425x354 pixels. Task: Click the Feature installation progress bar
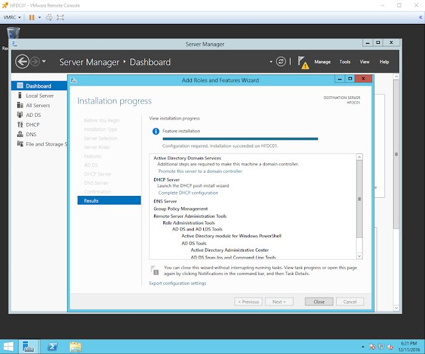click(x=240, y=139)
